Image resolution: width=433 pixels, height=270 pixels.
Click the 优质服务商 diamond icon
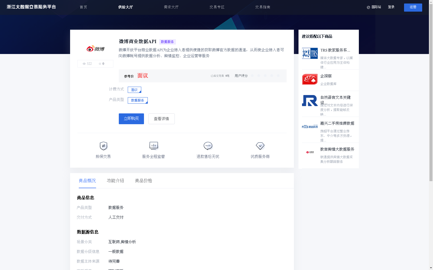pos(260,146)
